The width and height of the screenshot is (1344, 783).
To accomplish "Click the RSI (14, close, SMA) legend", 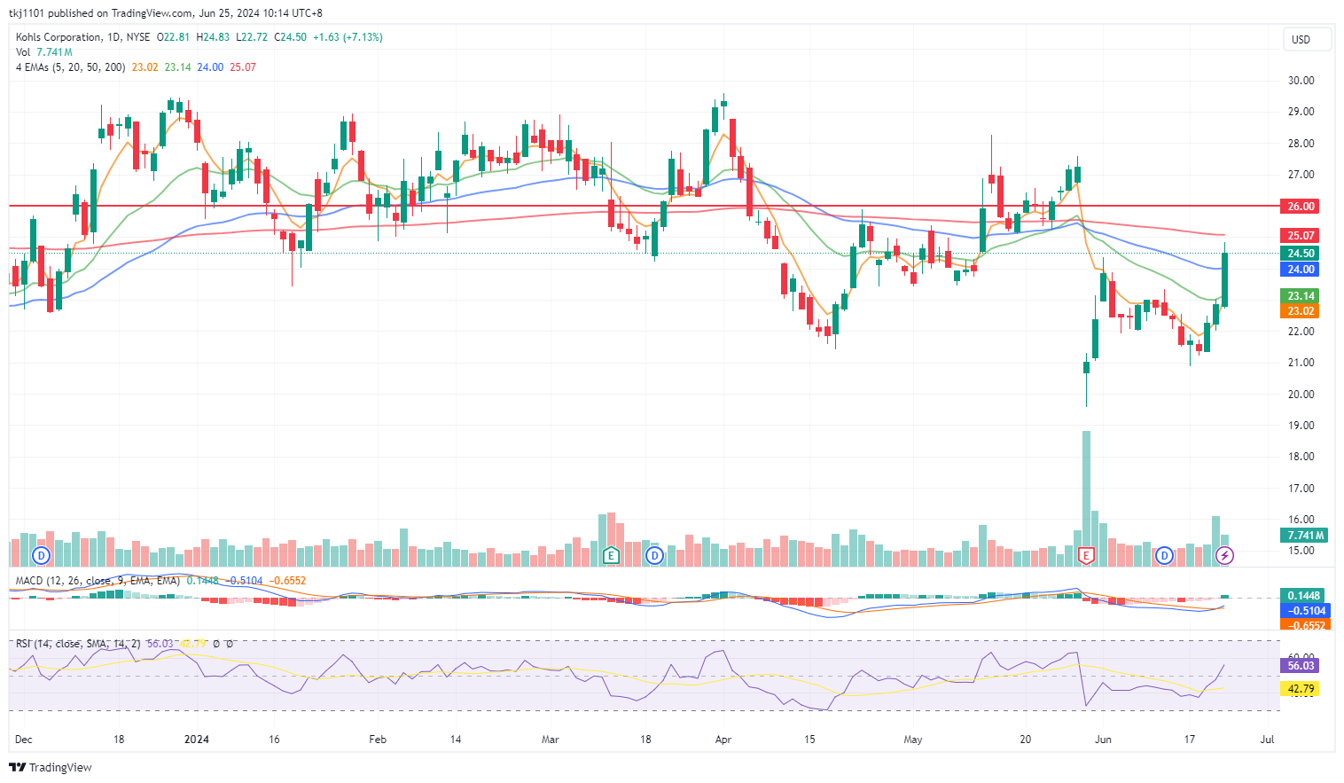I will [x=78, y=644].
